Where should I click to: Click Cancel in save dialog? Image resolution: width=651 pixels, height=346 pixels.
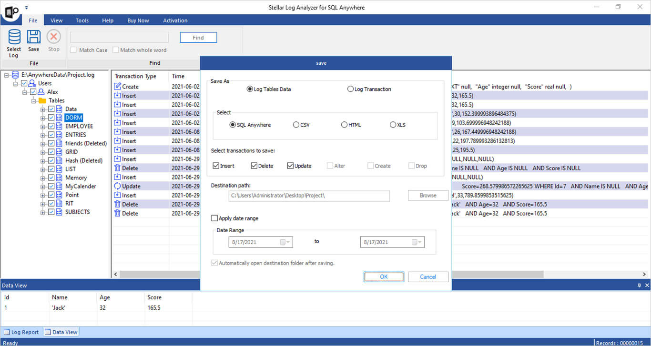[428, 277]
